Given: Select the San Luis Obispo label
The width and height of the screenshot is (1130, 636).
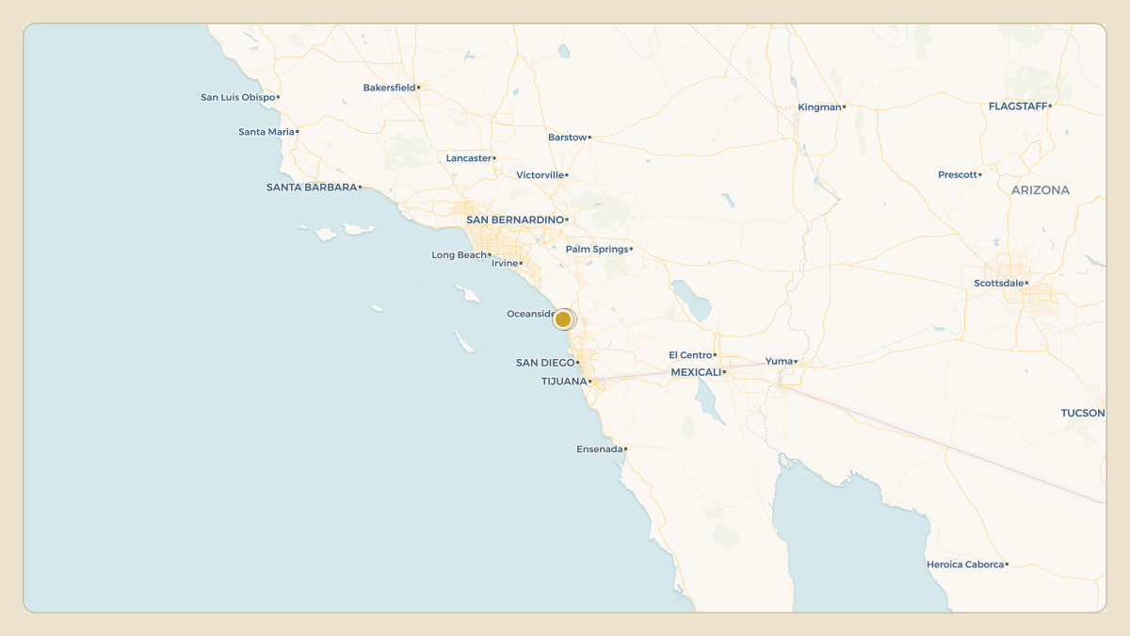Looking at the screenshot, I should (x=238, y=97).
